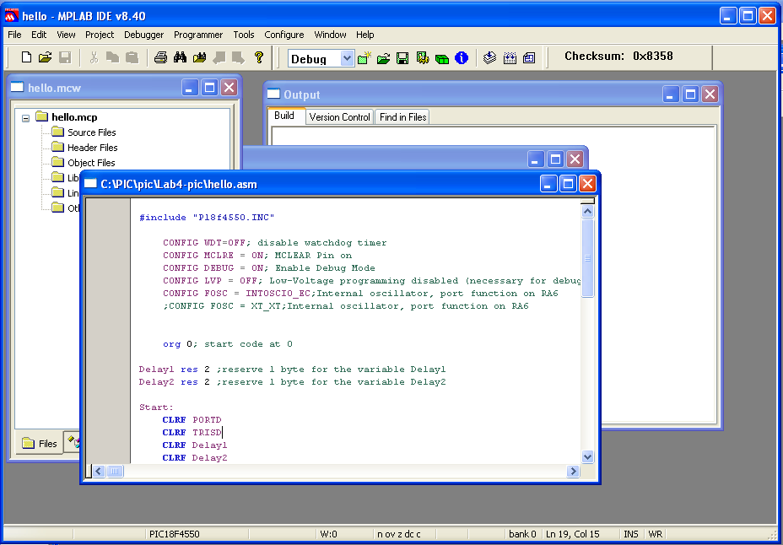Switch to the Version Control tab
The height and width of the screenshot is (545, 783).
click(x=339, y=117)
